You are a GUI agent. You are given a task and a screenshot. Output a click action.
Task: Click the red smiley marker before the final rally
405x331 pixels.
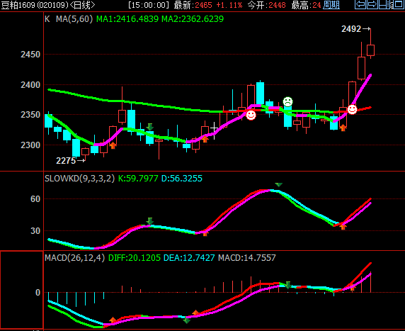[353, 109]
